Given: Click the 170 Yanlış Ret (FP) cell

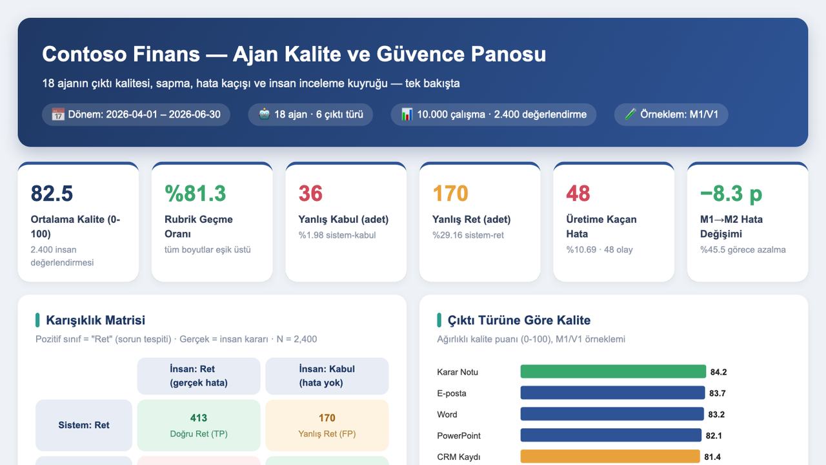Looking at the screenshot, I should [327, 425].
